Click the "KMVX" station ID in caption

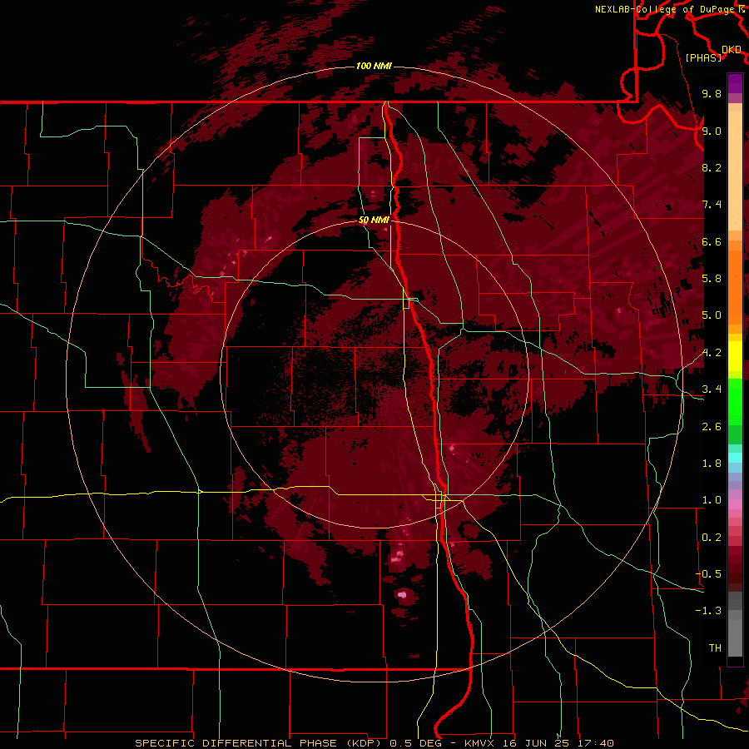[479, 743]
